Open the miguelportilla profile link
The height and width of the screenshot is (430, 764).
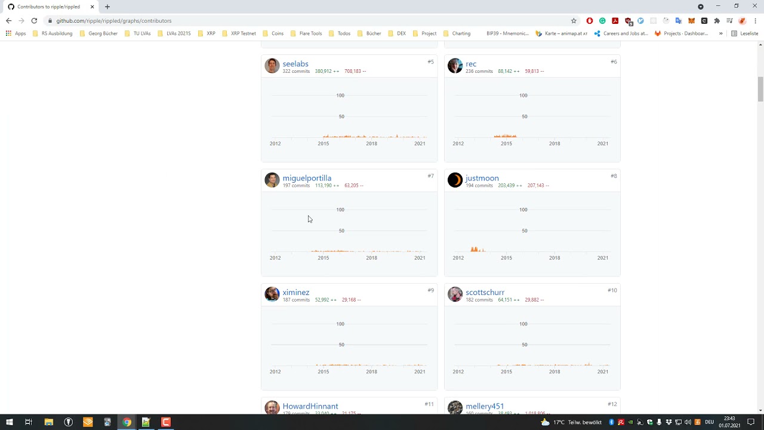click(307, 178)
